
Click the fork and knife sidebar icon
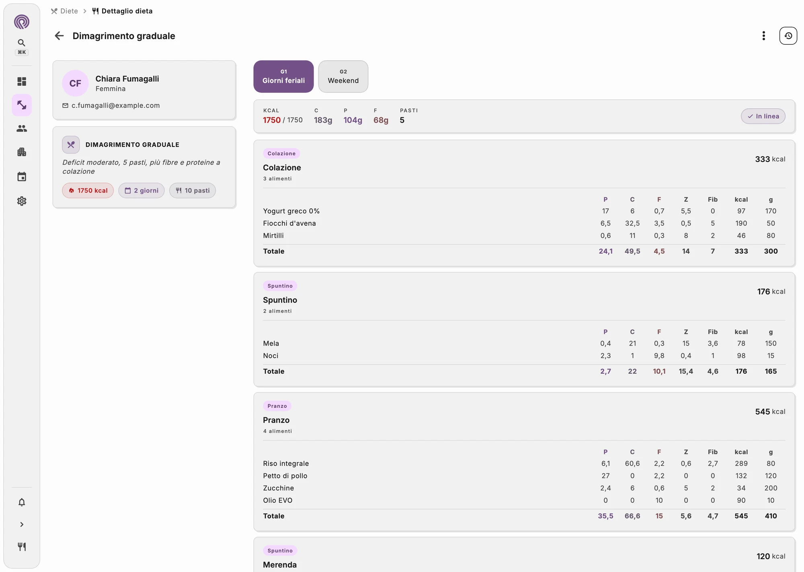coord(22,547)
